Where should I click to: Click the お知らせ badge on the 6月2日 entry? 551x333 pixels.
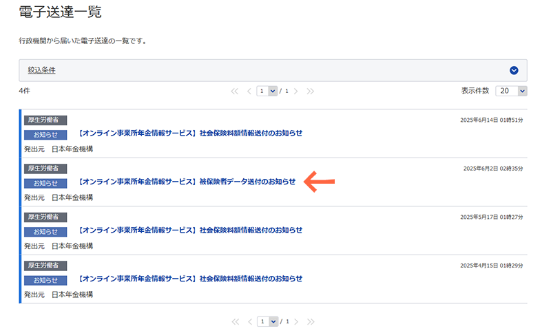(x=45, y=183)
